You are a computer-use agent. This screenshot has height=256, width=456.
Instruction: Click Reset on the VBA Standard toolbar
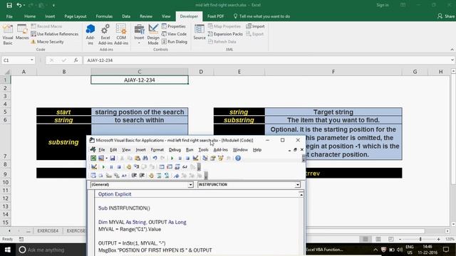point(187,158)
